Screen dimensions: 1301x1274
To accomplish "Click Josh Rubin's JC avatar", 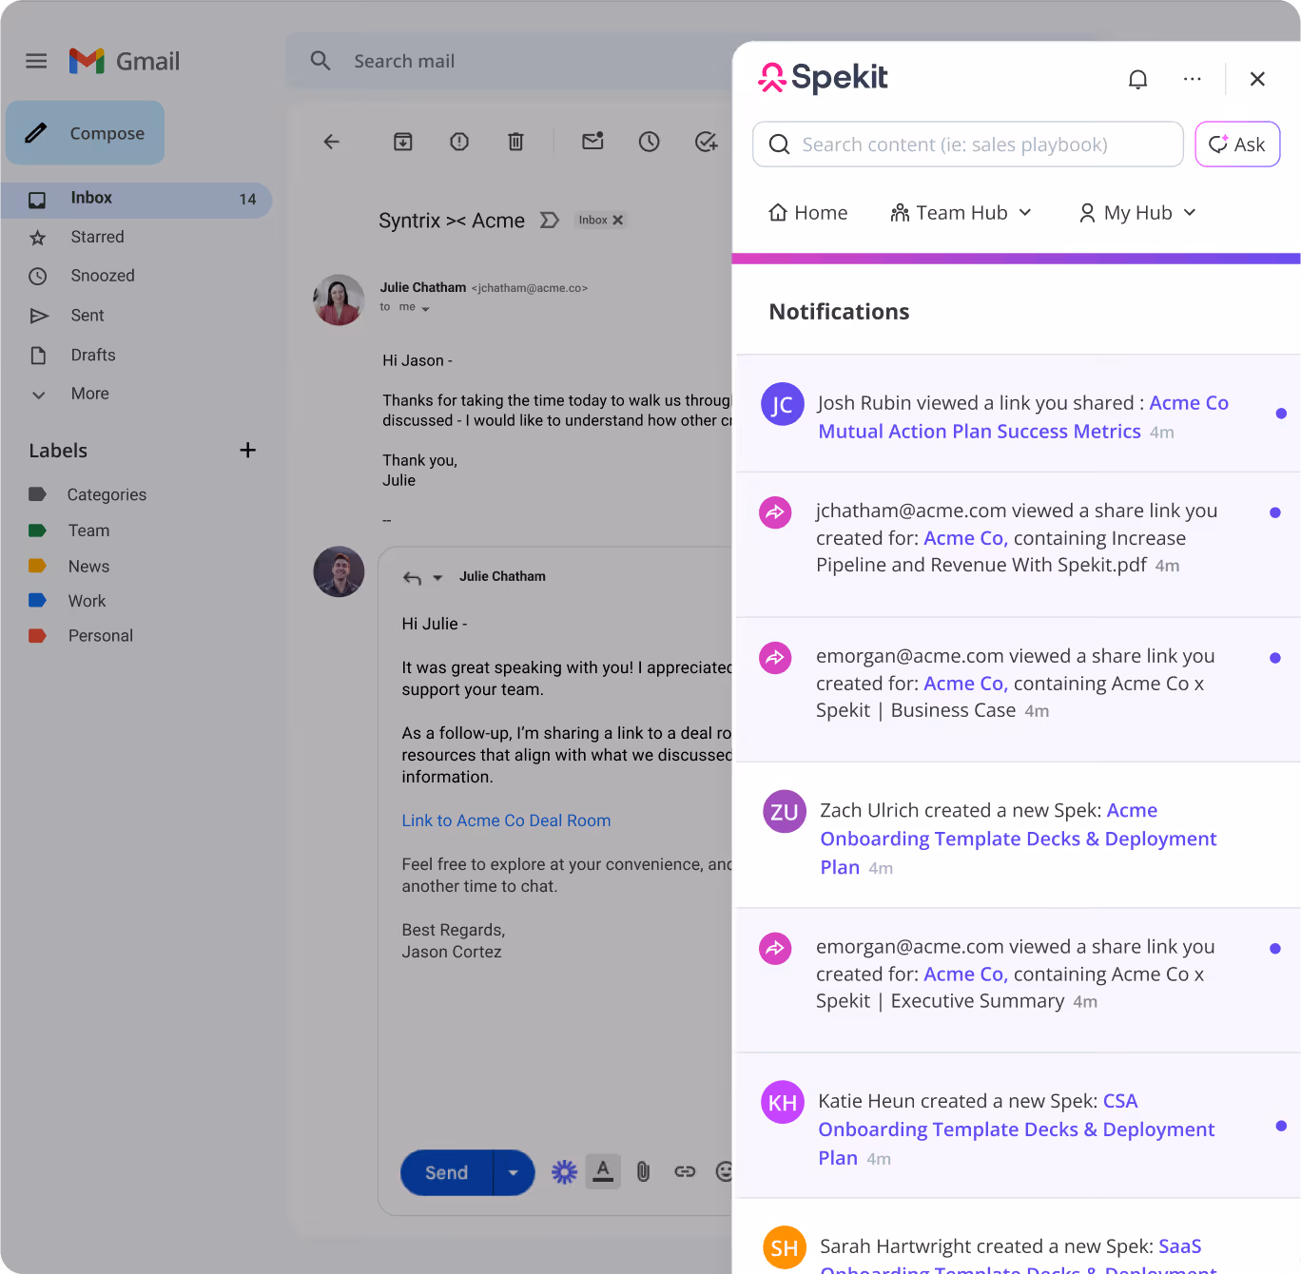I will (x=783, y=405).
